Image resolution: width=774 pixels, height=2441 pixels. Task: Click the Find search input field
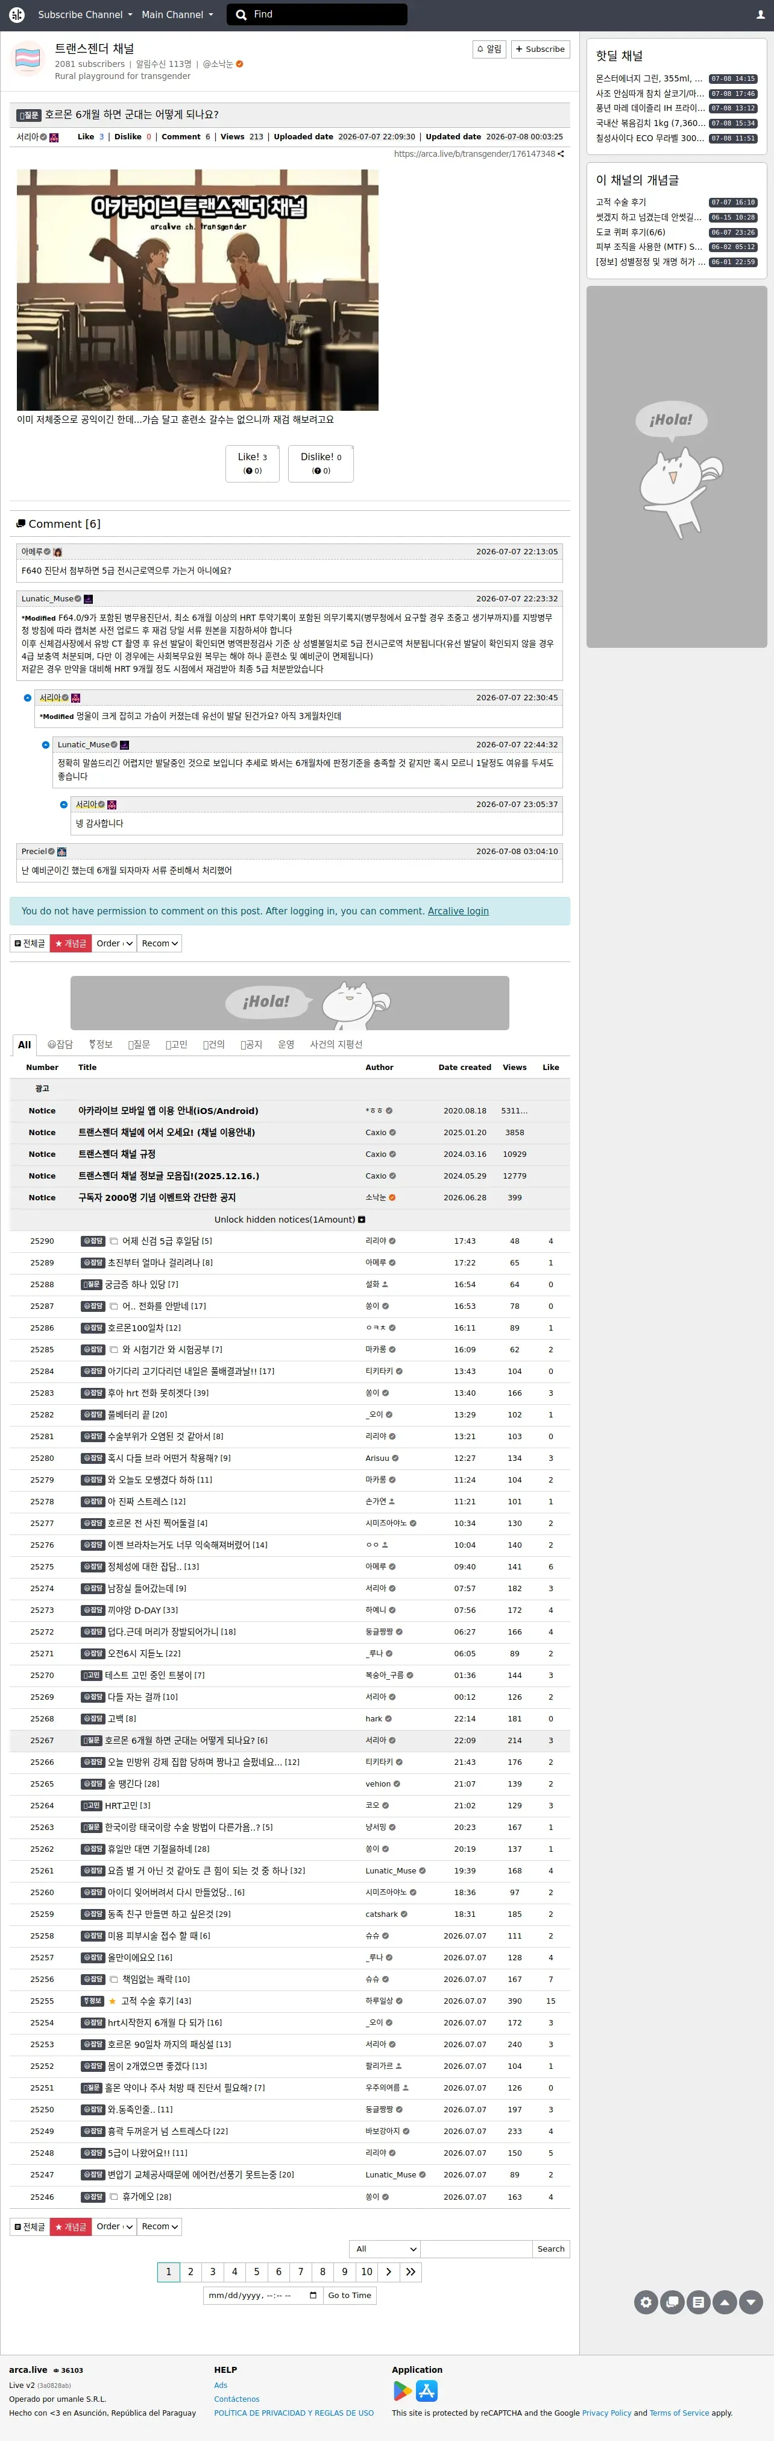pyautogui.click(x=328, y=14)
